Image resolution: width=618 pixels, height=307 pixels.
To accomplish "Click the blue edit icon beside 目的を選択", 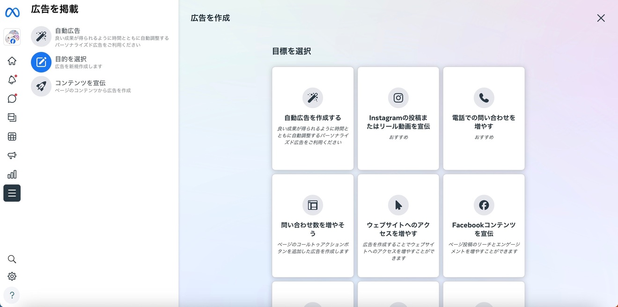I will click(x=41, y=62).
